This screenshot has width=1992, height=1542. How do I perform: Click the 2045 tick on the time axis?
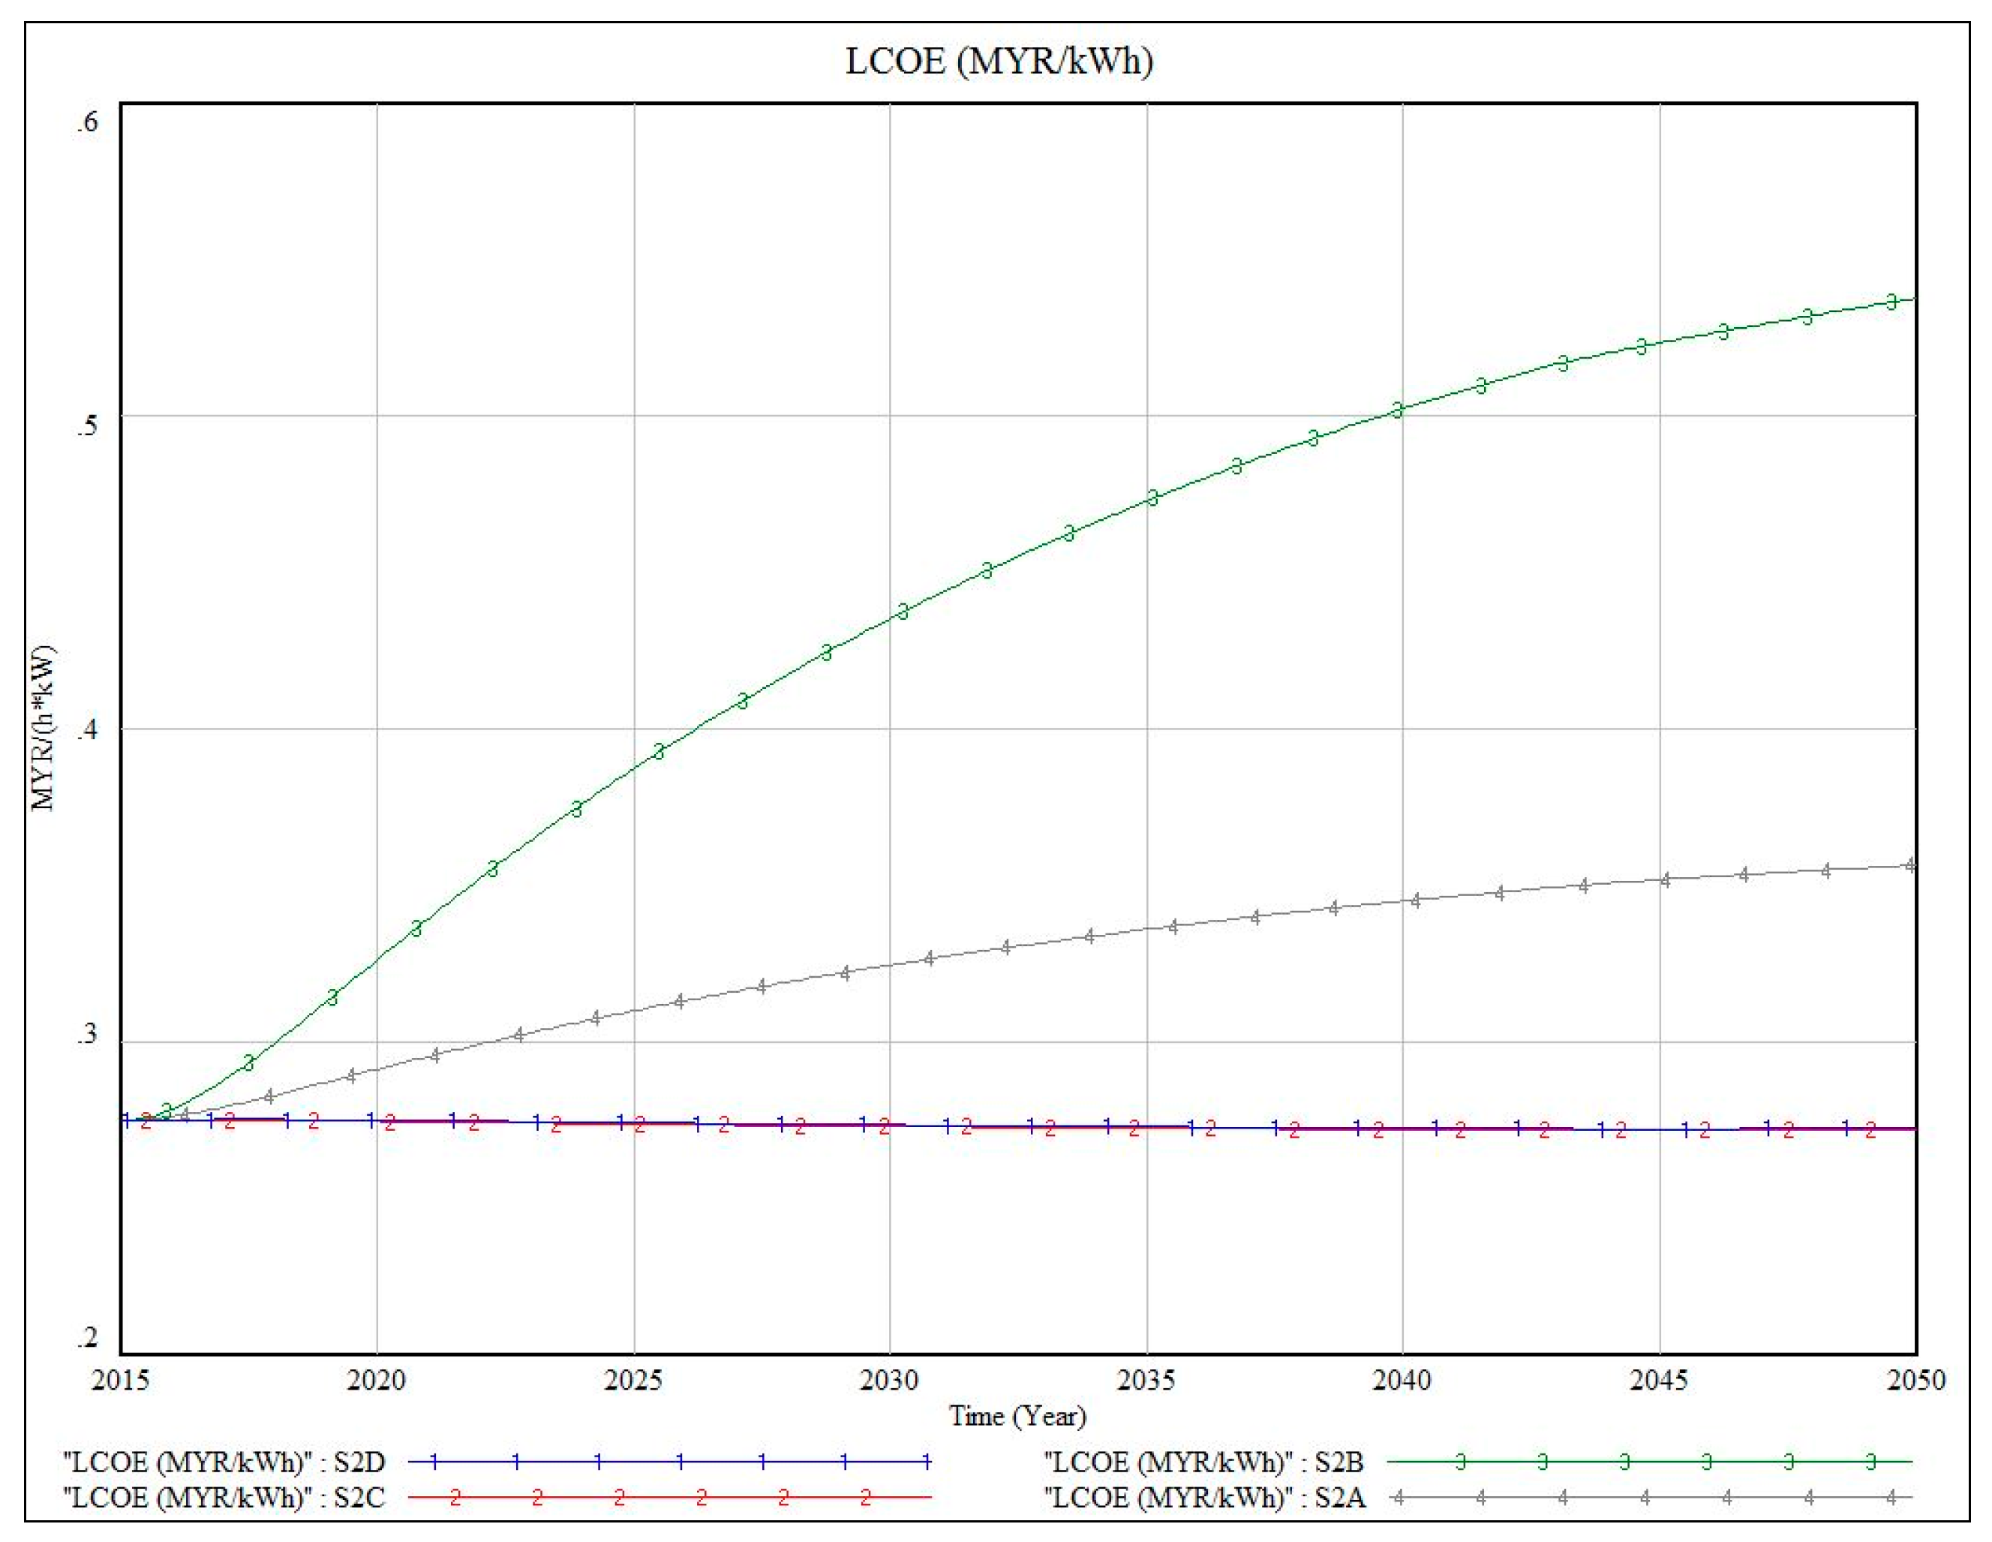coord(1659,1381)
